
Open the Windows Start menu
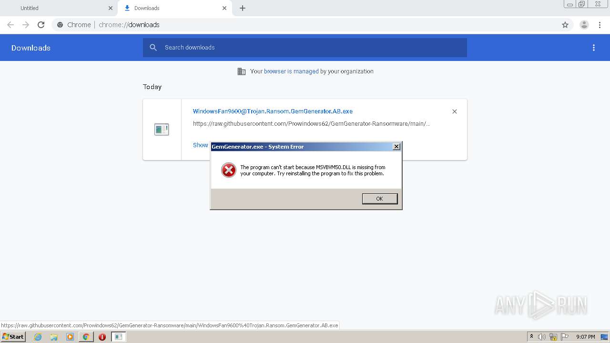[x=13, y=337]
